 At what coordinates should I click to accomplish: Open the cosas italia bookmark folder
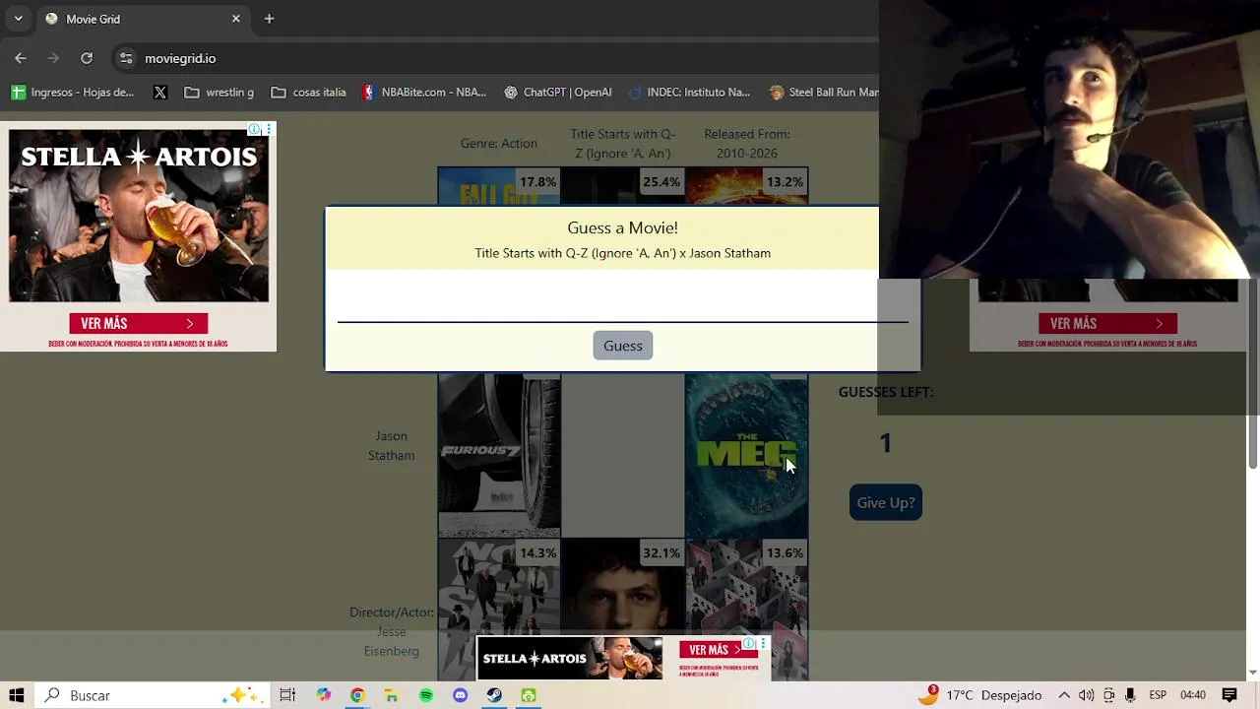coord(308,93)
